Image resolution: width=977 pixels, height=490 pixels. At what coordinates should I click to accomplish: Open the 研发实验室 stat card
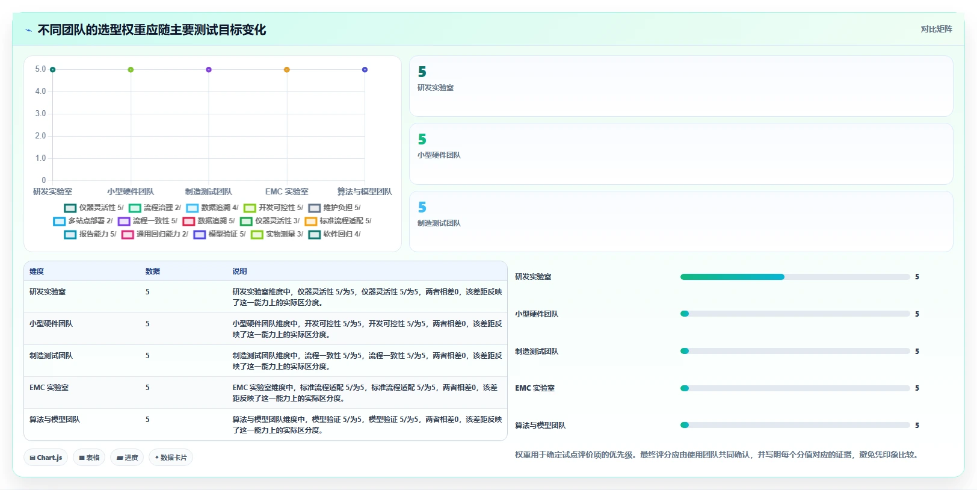click(x=681, y=86)
